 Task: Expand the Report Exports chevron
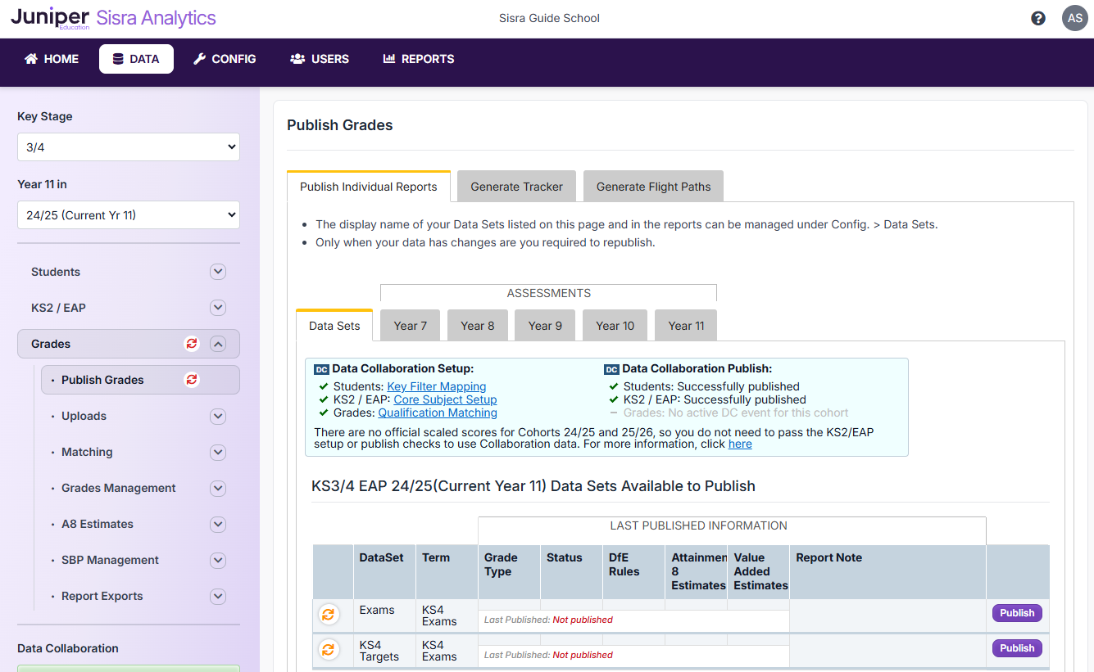[218, 596]
